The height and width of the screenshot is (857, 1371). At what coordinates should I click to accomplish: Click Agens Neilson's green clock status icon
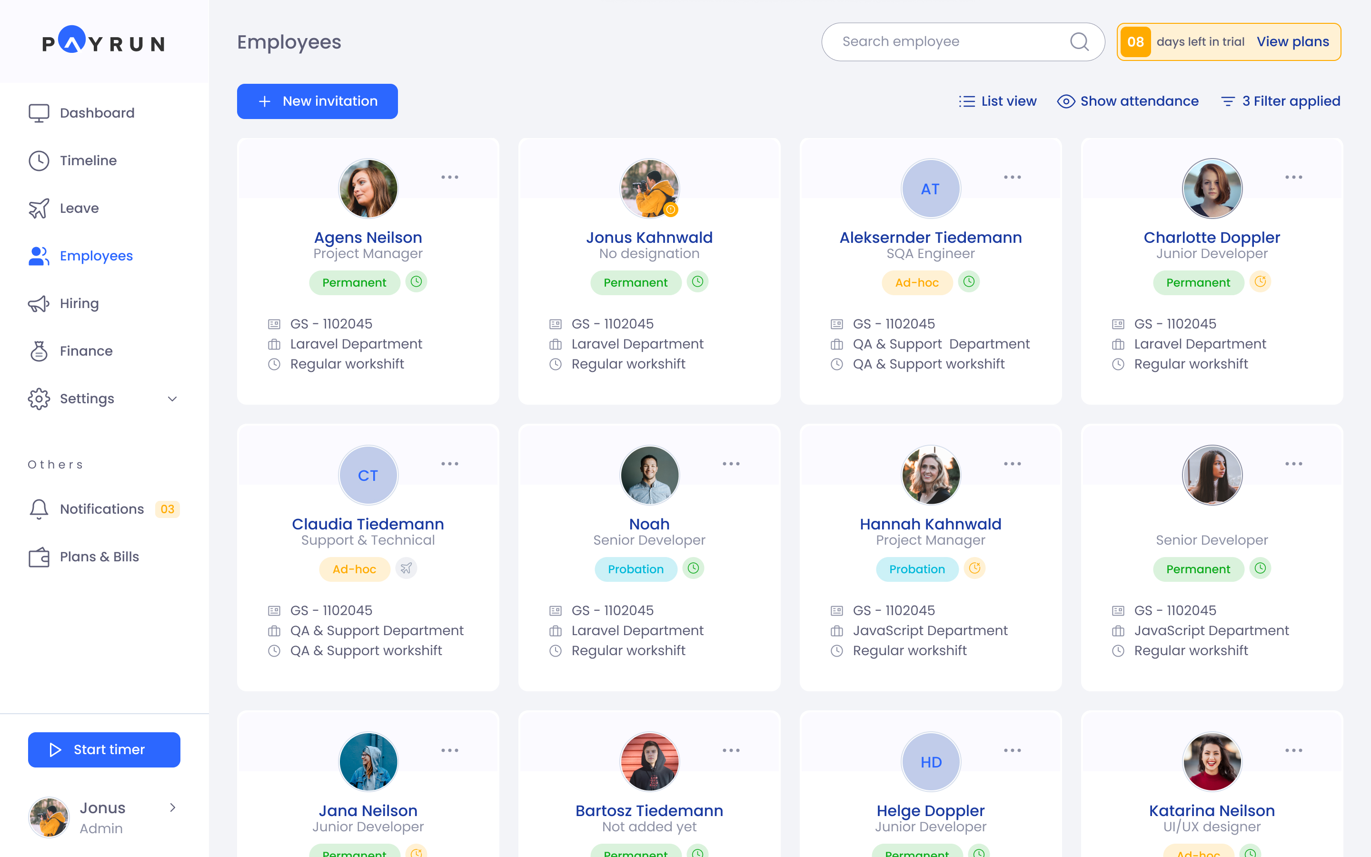pyautogui.click(x=417, y=282)
